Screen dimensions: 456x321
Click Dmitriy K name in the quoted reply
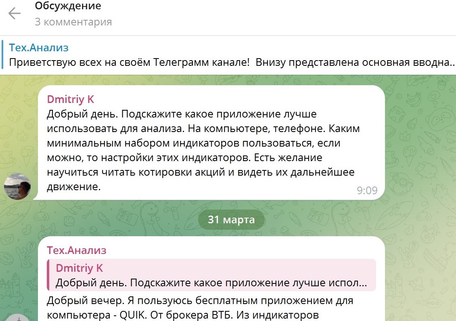79,268
